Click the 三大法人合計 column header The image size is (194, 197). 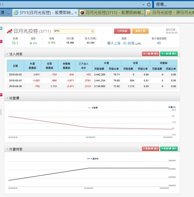(84, 66)
